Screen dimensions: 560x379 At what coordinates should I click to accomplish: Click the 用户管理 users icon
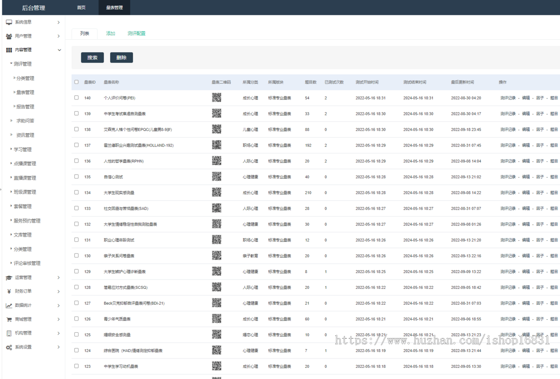pyautogui.click(x=9, y=36)
